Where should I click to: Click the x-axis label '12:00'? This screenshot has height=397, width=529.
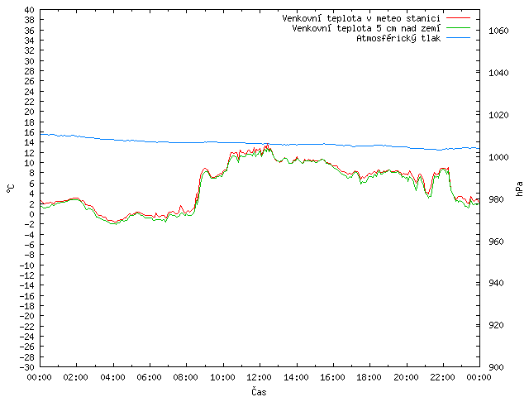click(x=259, y=377)
